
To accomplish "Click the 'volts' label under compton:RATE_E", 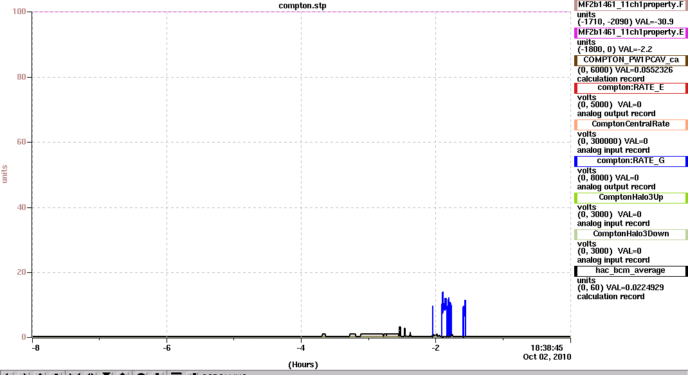I will coord(586,97).
